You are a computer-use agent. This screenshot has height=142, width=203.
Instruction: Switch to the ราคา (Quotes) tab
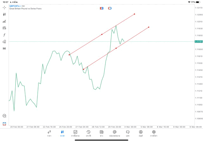(x=49, y=133)
